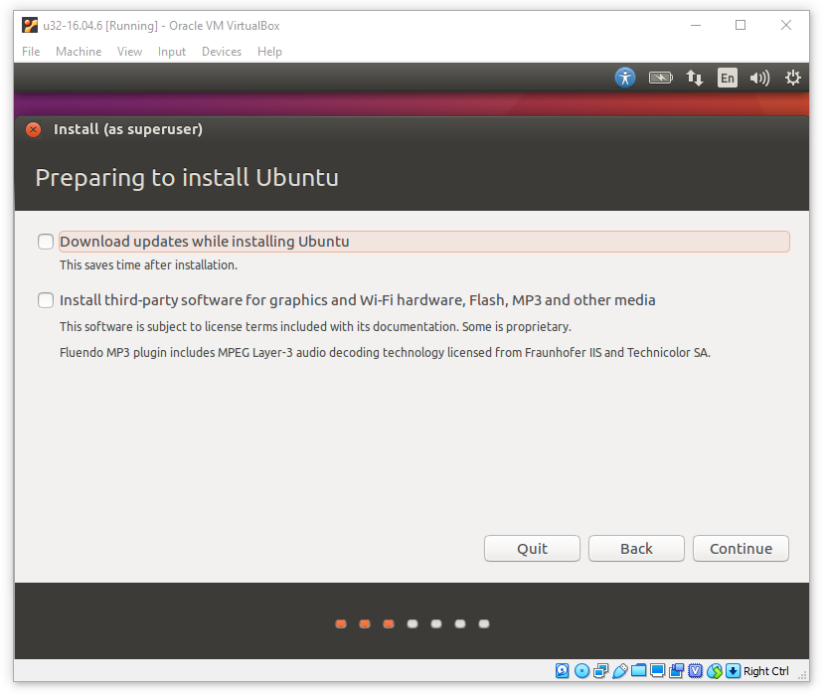Screen dimensions: 825x696
Task: Click the USB devices status icon
Action: (x=619, y=671)
